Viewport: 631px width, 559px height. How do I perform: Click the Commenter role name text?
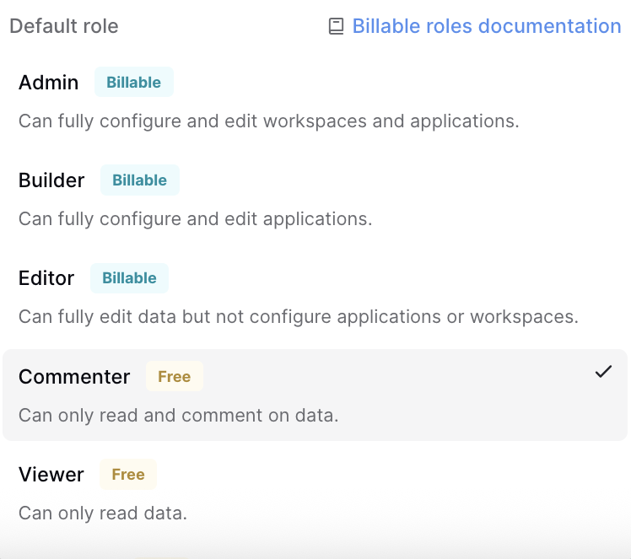[74, 377]
